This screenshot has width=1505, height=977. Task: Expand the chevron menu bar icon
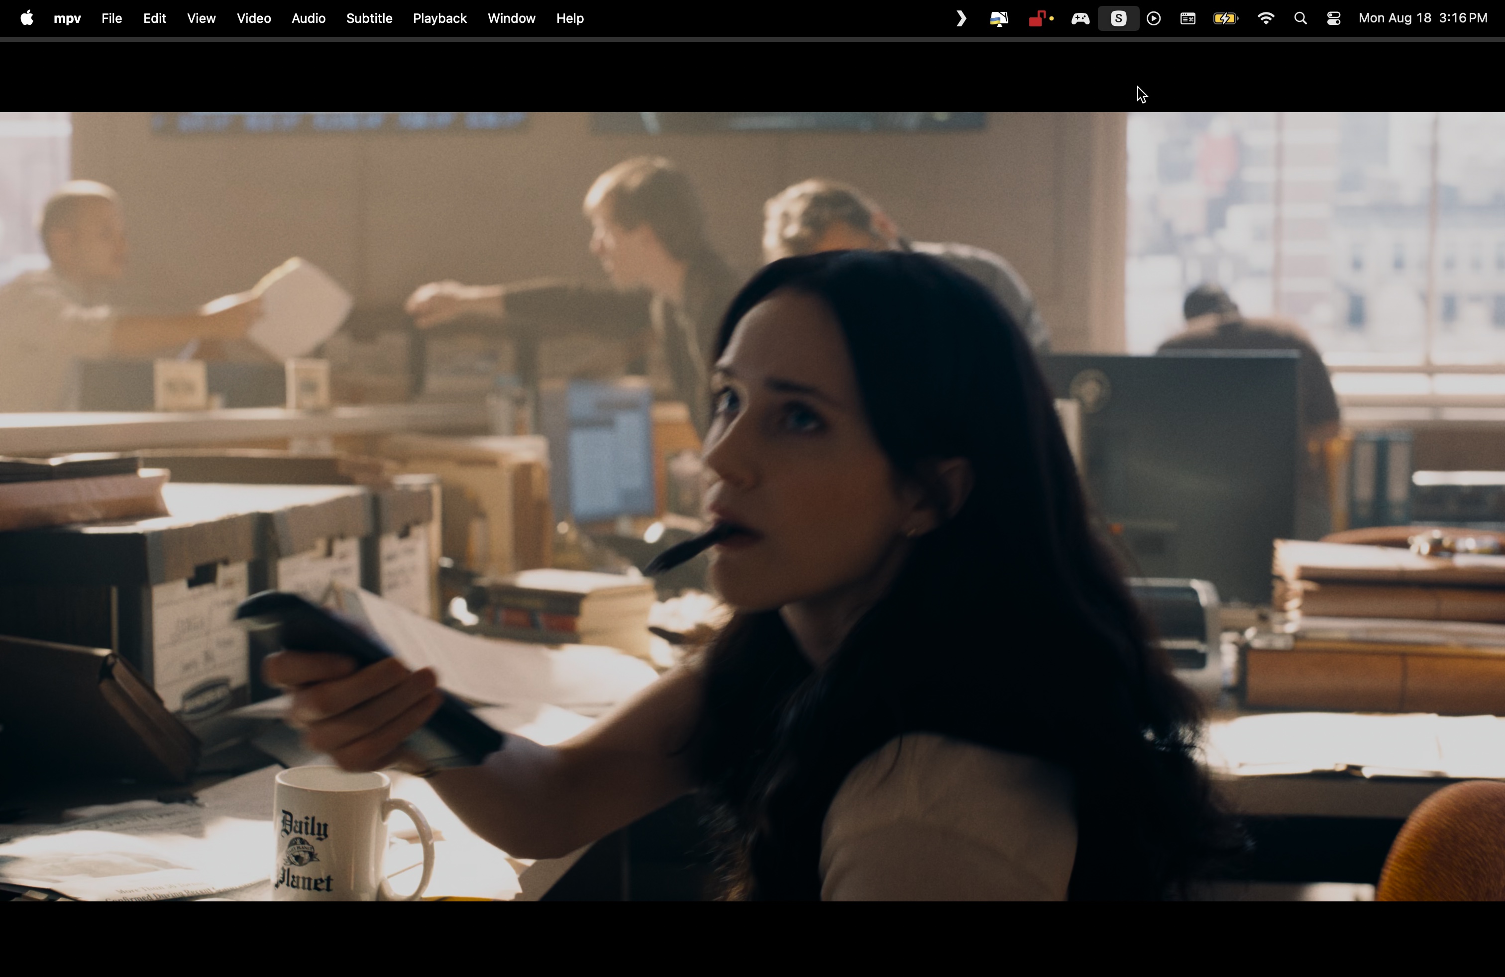coord(961,19)
